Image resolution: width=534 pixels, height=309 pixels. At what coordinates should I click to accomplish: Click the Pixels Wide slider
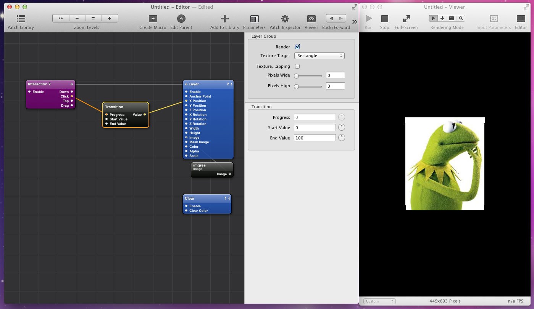(x=308, y=75)
